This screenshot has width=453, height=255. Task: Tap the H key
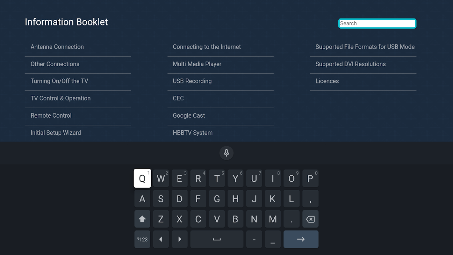(235, 199)
